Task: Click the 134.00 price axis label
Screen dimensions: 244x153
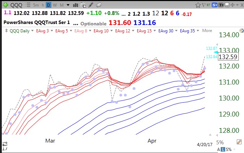Action: (x=229, y=35)
